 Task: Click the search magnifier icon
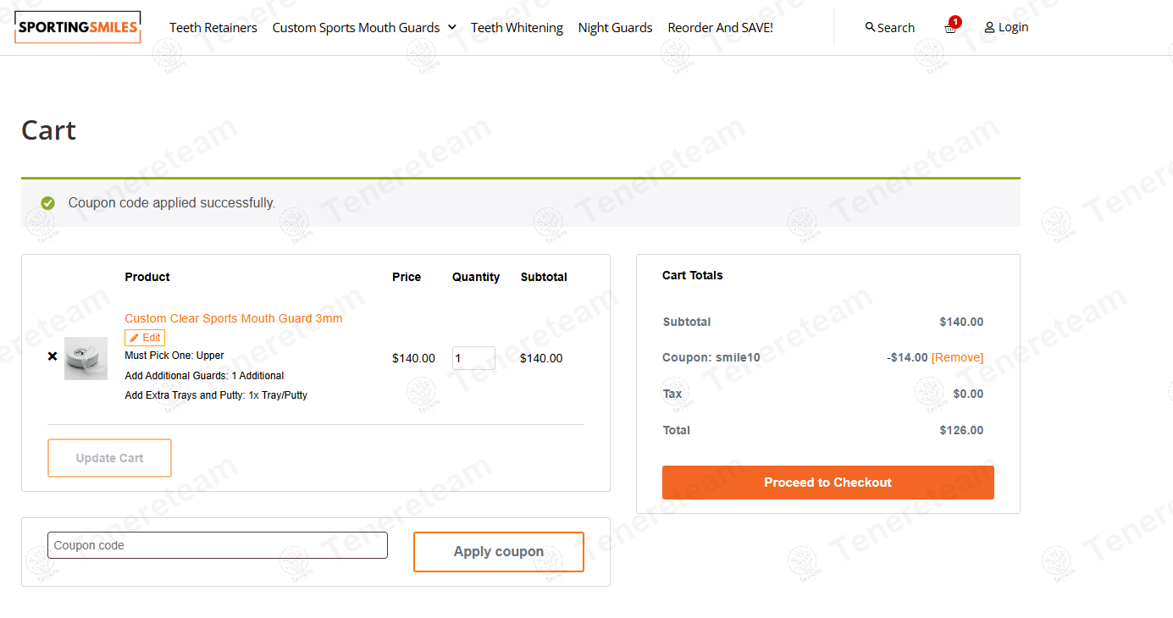pyautogui.click(x=870, y=27)
